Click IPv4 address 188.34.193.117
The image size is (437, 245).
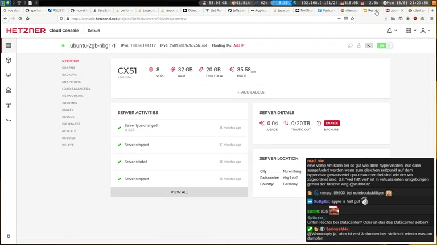click(143, 45)
